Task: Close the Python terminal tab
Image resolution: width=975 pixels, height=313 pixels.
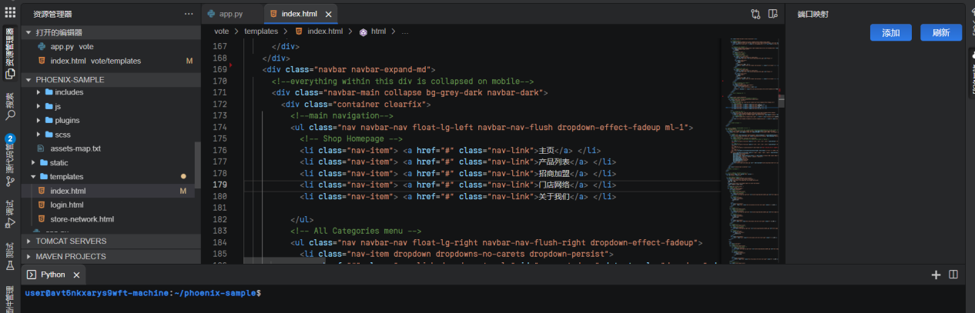Action: 78,275
